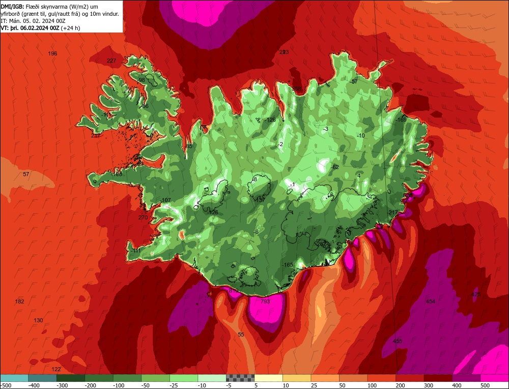Pick the -50 to -25 green legend swatch
The width and height of the screenshot is (509, 389).
tap(155, 378)
